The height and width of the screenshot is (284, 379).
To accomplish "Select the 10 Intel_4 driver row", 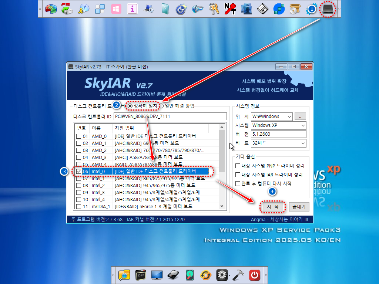I will (142, 199).
